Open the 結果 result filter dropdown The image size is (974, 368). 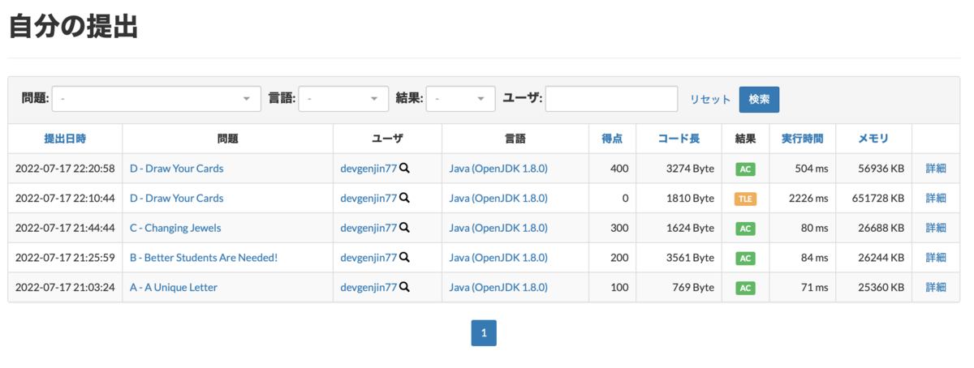460,99
